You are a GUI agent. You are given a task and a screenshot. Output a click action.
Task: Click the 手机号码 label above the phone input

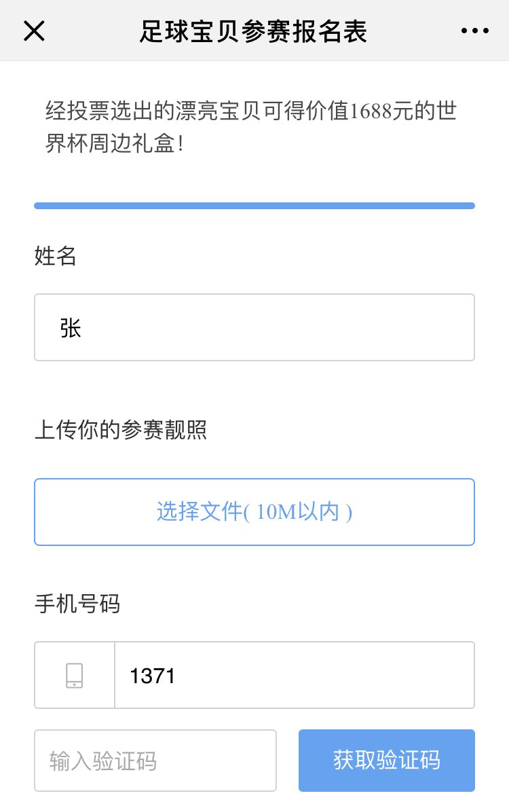(x=77, y=604)
